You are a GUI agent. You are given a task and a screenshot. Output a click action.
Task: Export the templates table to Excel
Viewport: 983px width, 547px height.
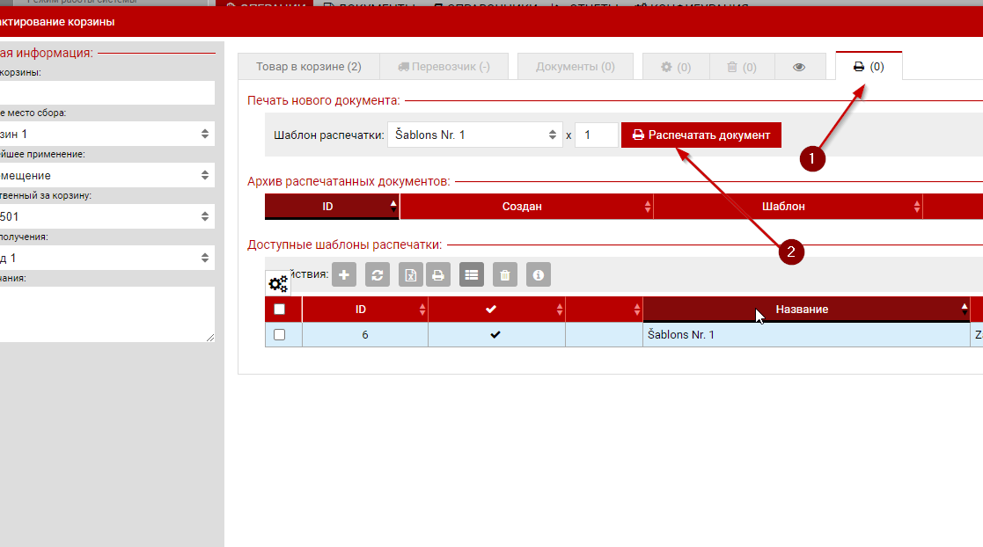click(x=410, y=275)
